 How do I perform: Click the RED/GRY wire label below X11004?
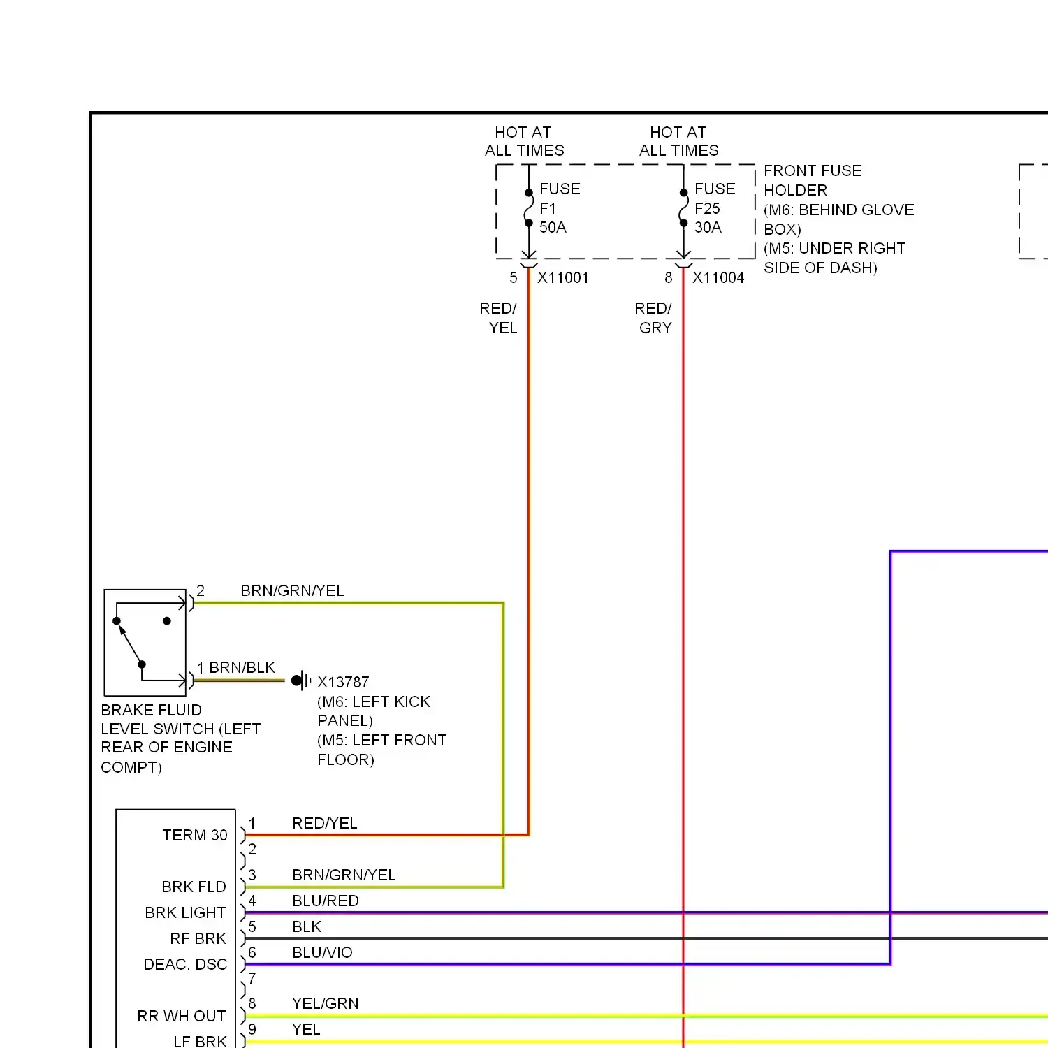pyautogui.click(x=653, y=318)
